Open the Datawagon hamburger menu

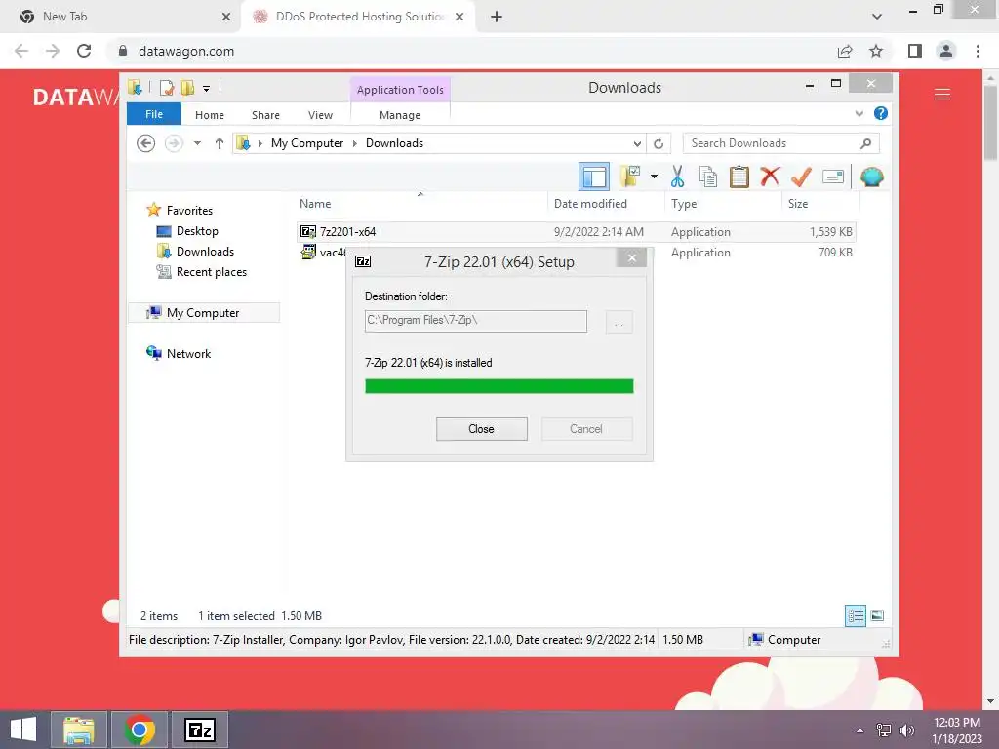point(942,95)
